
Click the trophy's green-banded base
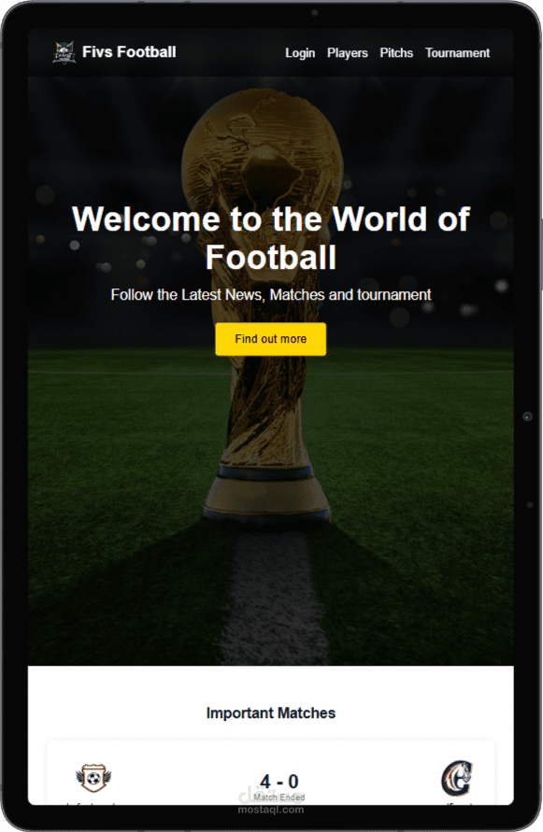click(266, 491)
